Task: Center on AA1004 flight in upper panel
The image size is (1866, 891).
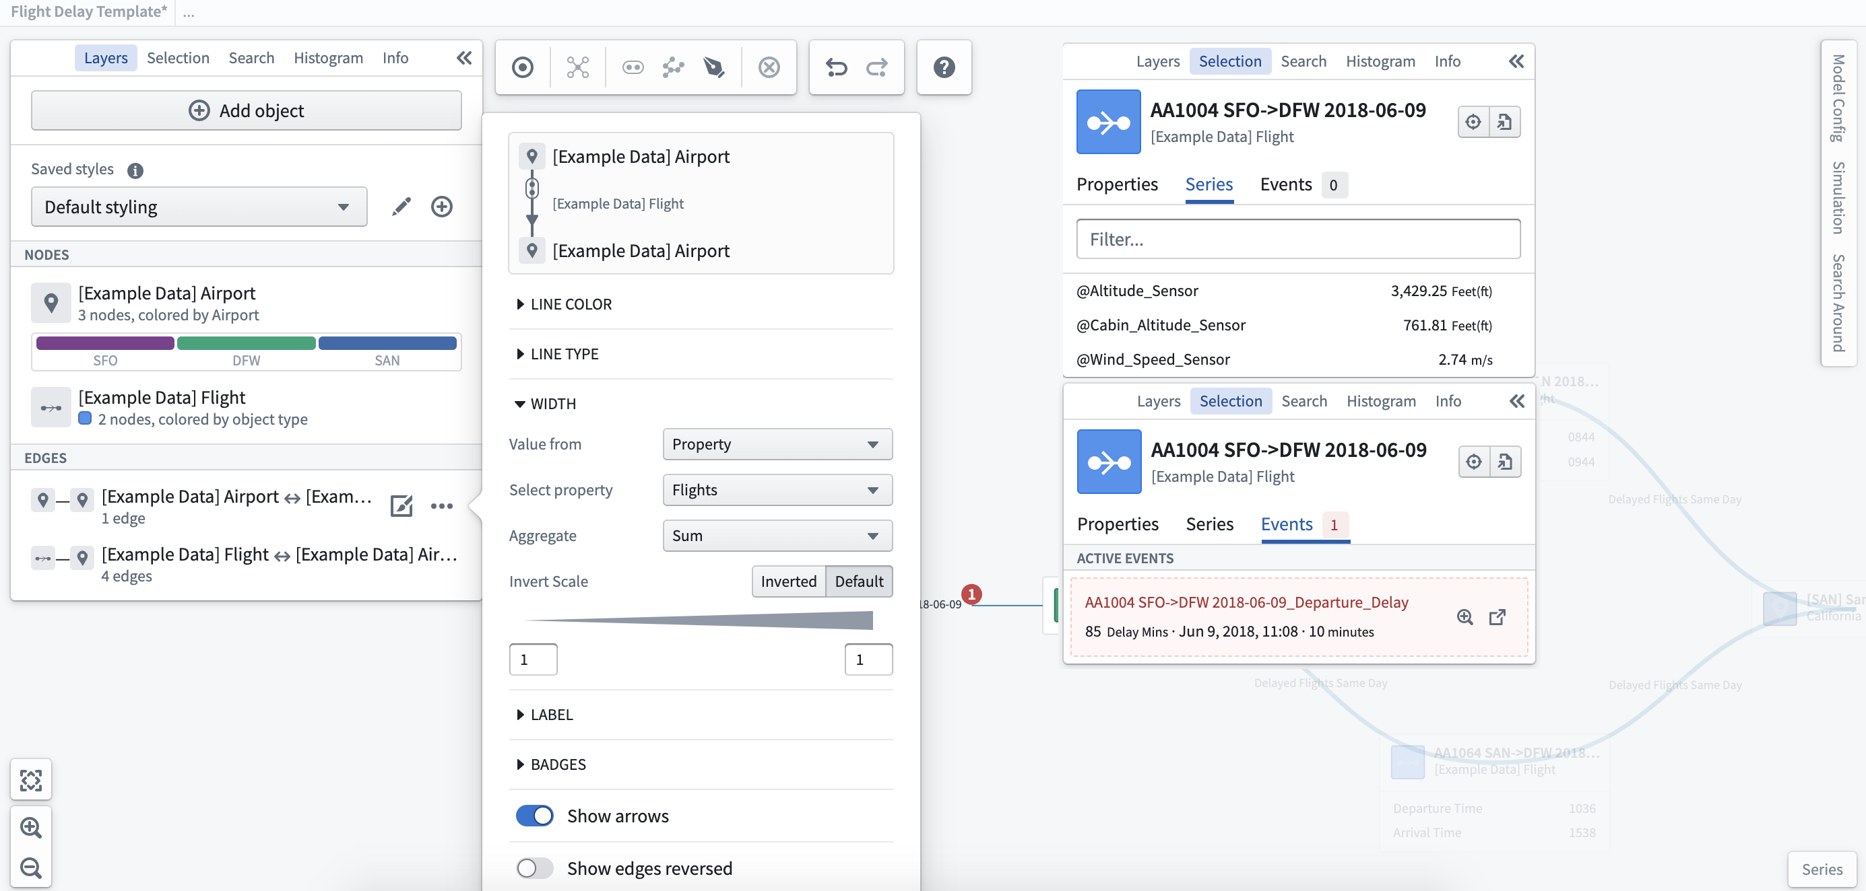Action: [x=1473, y=122]
